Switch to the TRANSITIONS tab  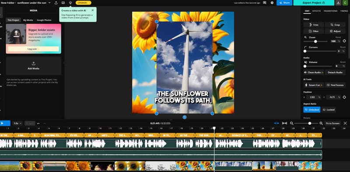330,11
